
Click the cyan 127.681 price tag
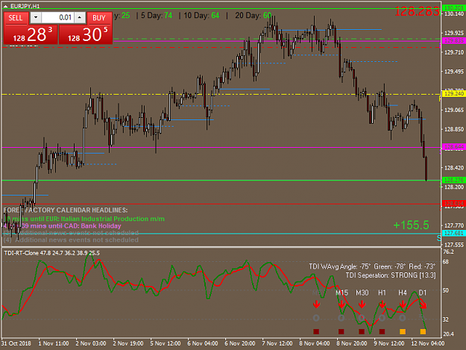pyautogui.click(x=453, y=233)
